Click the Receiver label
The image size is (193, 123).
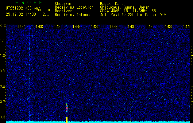pyautogui.click(x=64, y=11)
